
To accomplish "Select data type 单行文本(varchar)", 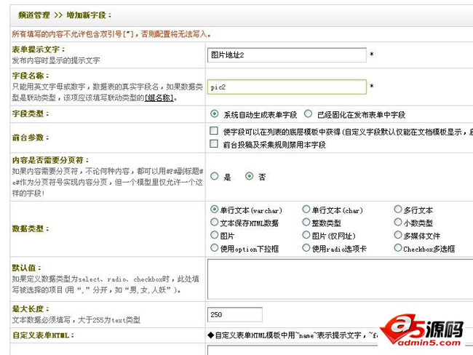I will pyautogui.click(x=214, y=209).
